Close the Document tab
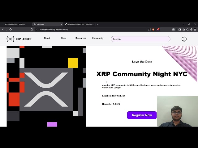Viewport: 198px width, 148px height. (61, 24)
